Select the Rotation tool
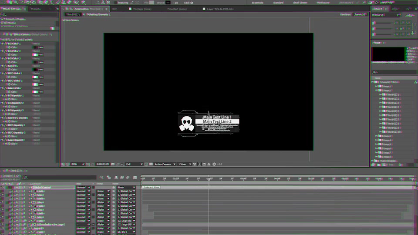This screenshot has width=418, height=235. (23, 3)
